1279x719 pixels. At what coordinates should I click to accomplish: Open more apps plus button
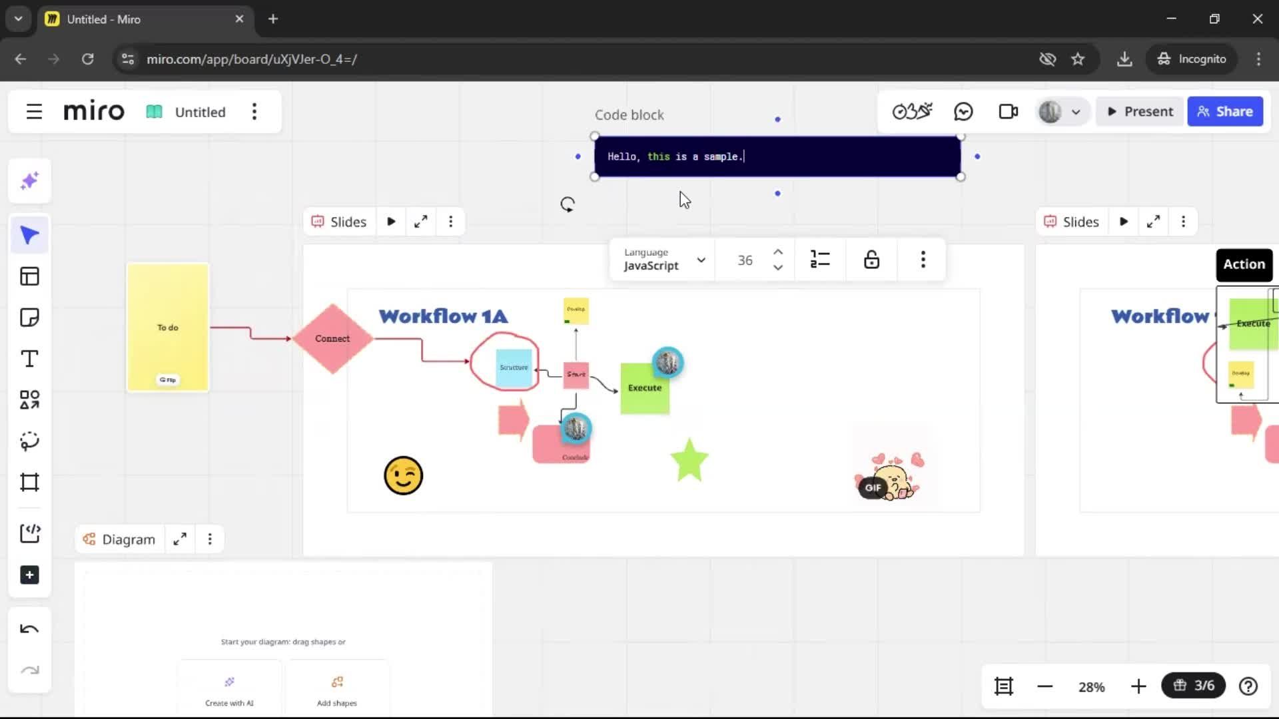29,575
